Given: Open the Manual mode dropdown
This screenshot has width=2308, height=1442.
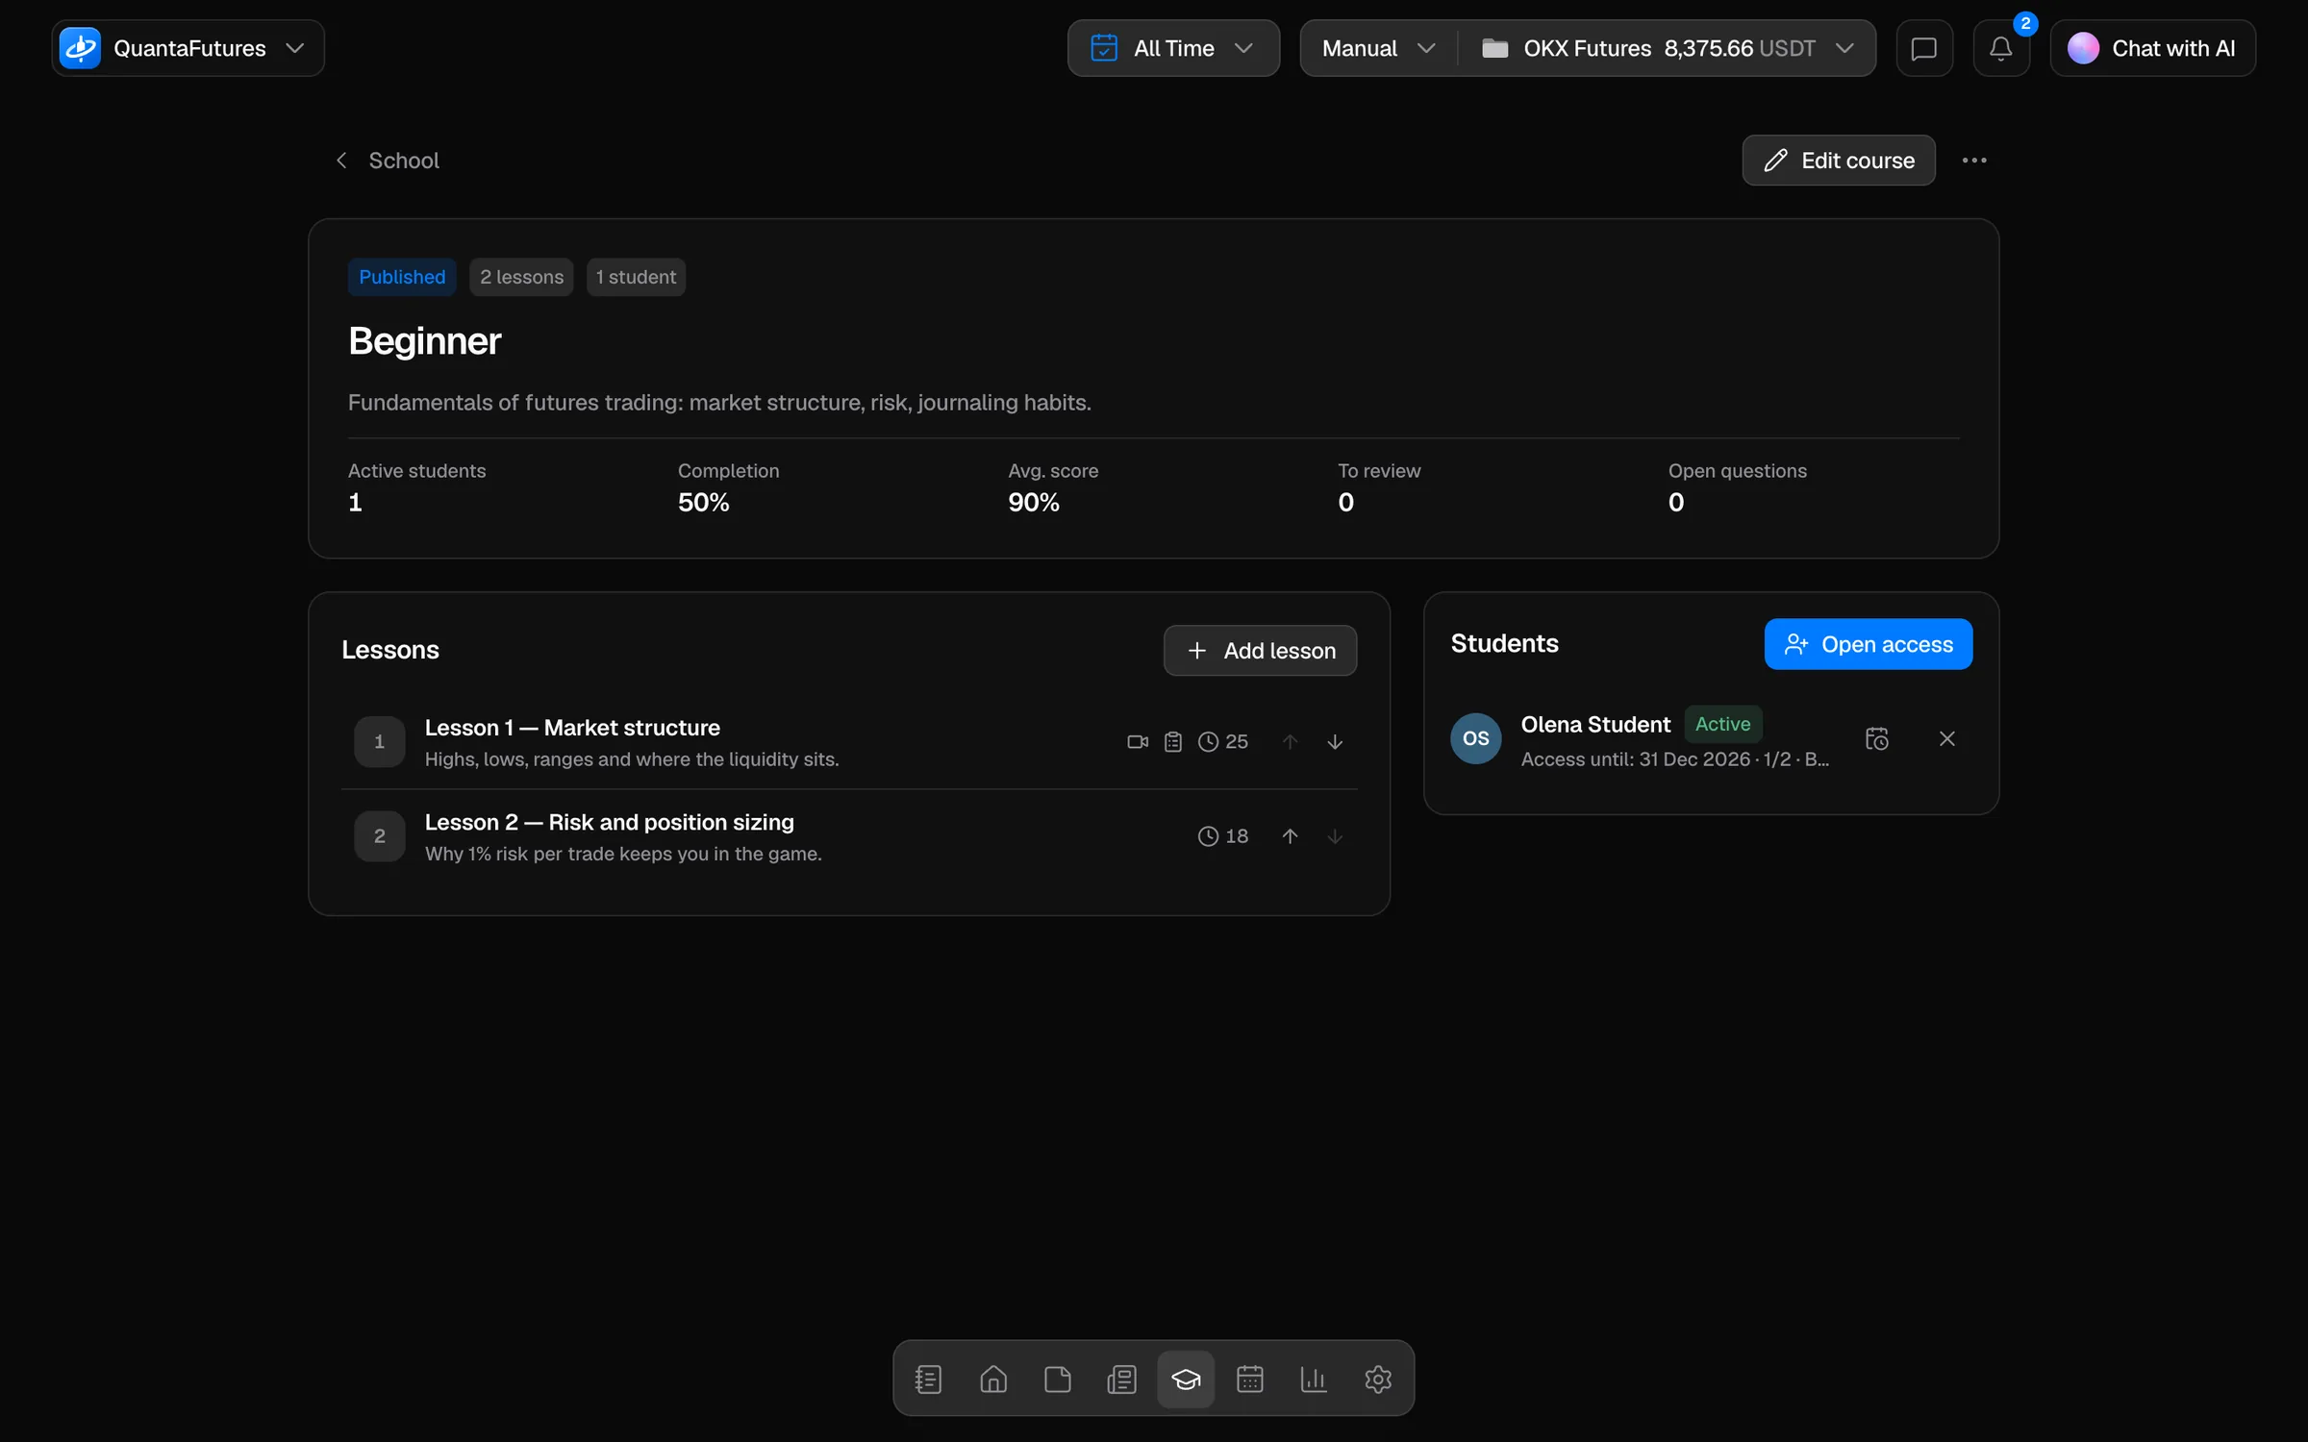Looking at the screenshot, I should point(1379,48).
